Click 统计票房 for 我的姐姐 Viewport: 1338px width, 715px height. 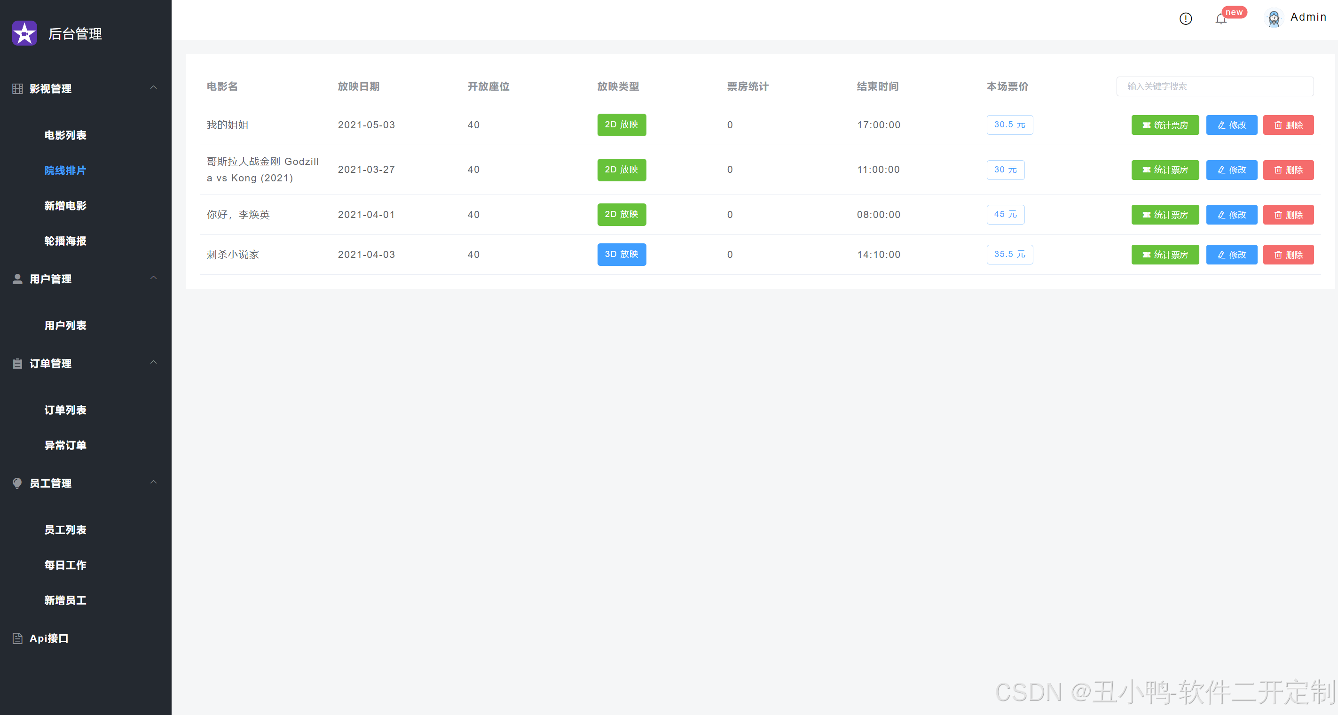click(1165, 125)
